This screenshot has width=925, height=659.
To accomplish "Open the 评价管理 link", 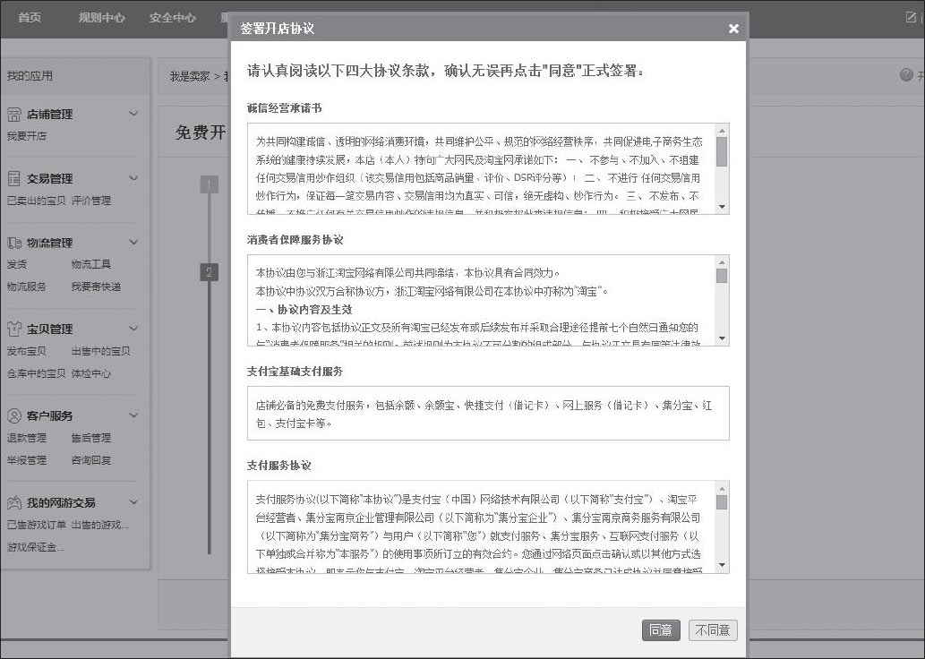I will pyautogui.click(x=90, y=201).
